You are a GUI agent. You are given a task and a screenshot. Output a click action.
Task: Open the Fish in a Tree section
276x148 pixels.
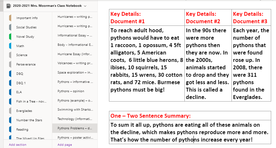click(x=31, y=101)
